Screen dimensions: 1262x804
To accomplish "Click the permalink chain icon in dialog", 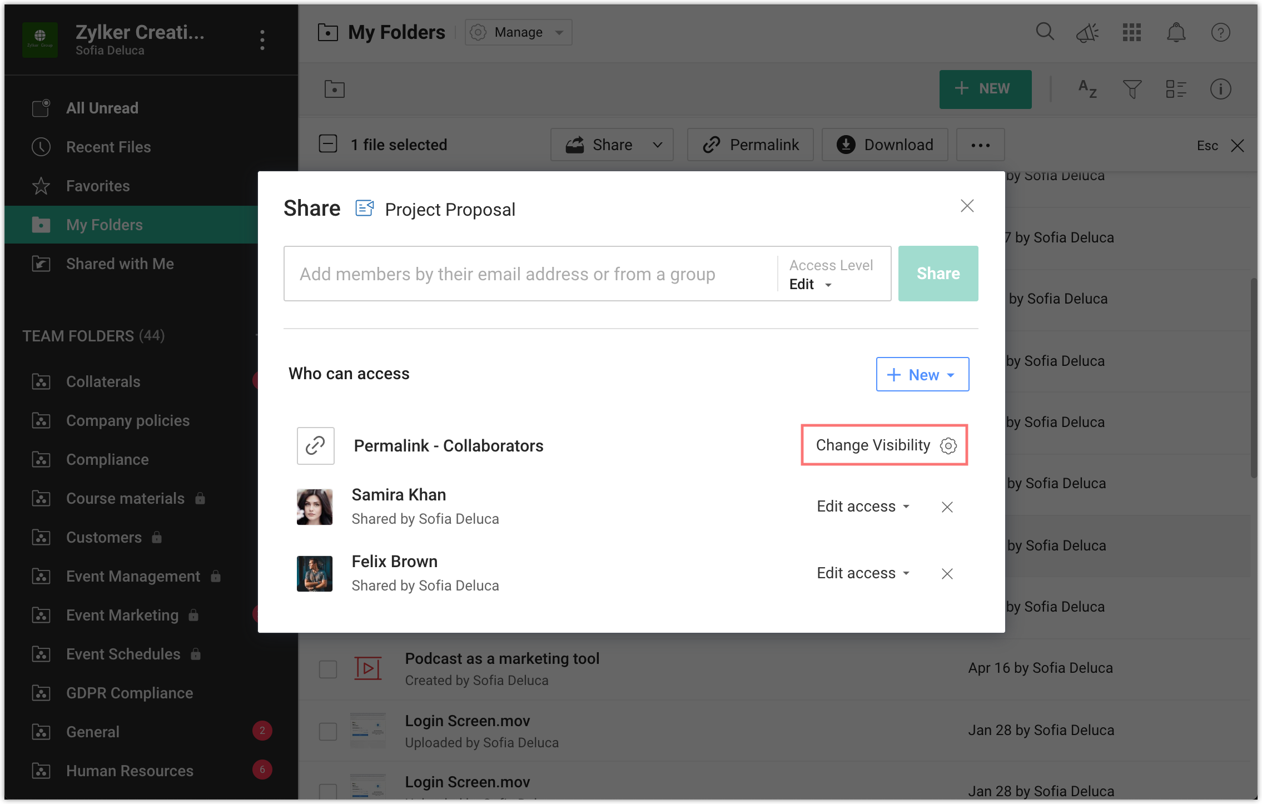I will 315,445.
